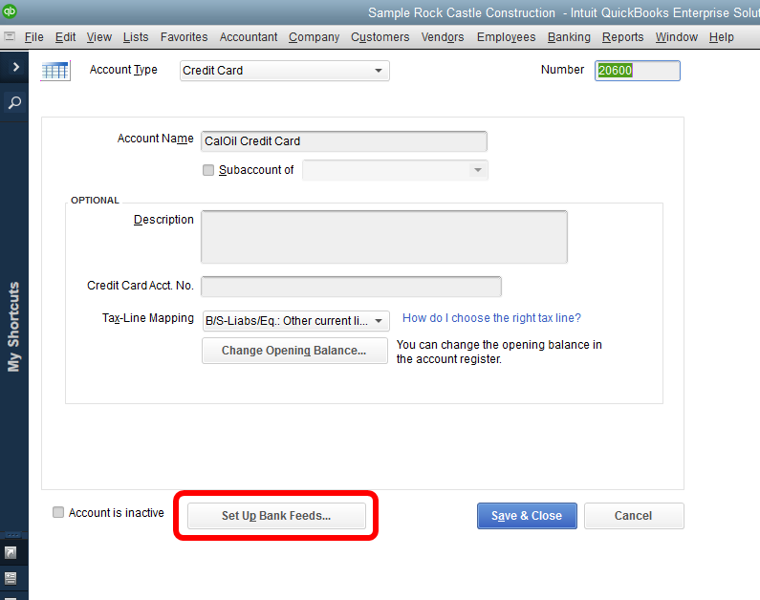Open the Banking menu
The height and width of the screenshot is (600, 760).
pos(569,37)
